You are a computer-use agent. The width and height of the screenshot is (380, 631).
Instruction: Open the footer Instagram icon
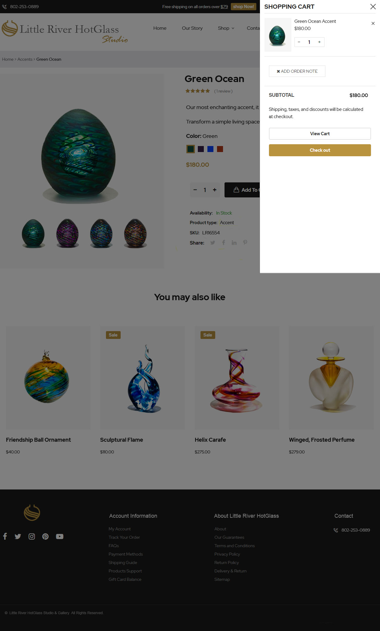(x=32, y=536)
